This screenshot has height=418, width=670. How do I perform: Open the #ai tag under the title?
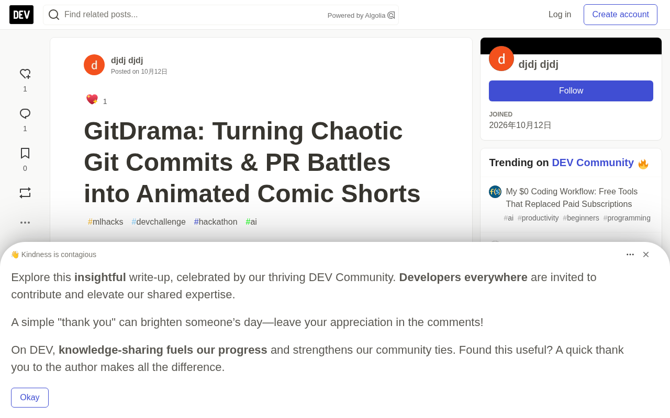[251, 222]
